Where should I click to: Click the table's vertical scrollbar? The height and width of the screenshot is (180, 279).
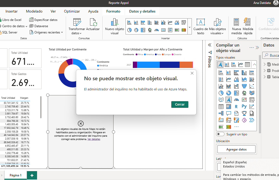point(41,107)
